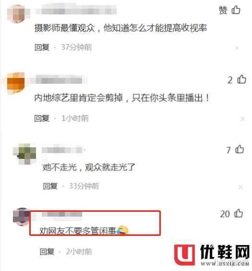The height and width of the screenshot is (271, 252).
Task: Dismiss the comment posted 33分钟前
Action: pos(240,187)
